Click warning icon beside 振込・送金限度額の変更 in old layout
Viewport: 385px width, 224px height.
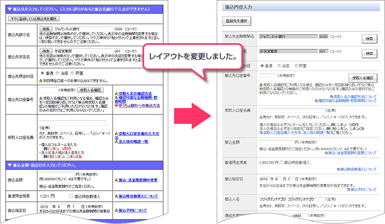point(116,180)
